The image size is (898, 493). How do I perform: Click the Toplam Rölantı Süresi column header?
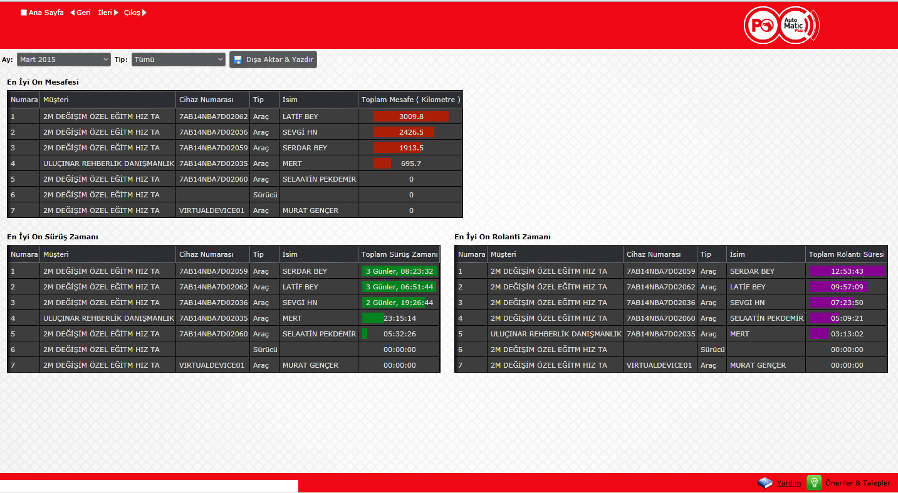847,254
